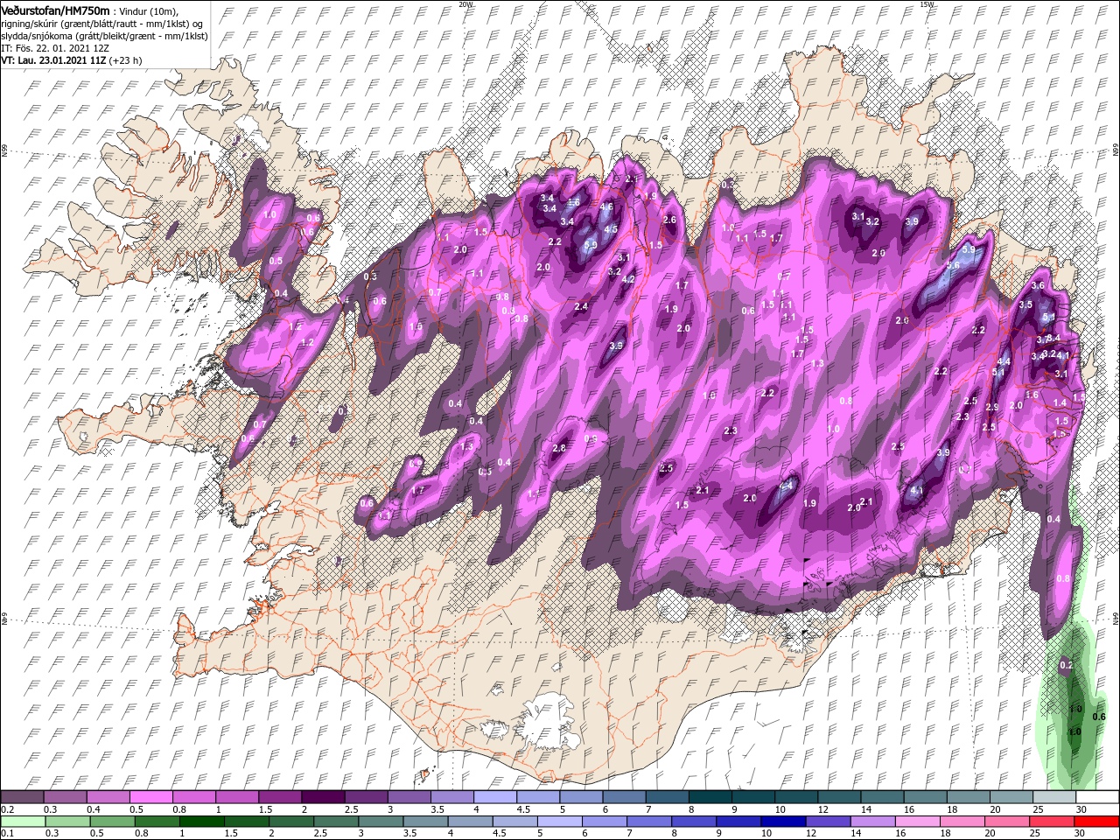Choose the pale grey top-row swatch labeled 25
The width and height of the screenshot is (1120, 840).
click(x=1055, y=796)
